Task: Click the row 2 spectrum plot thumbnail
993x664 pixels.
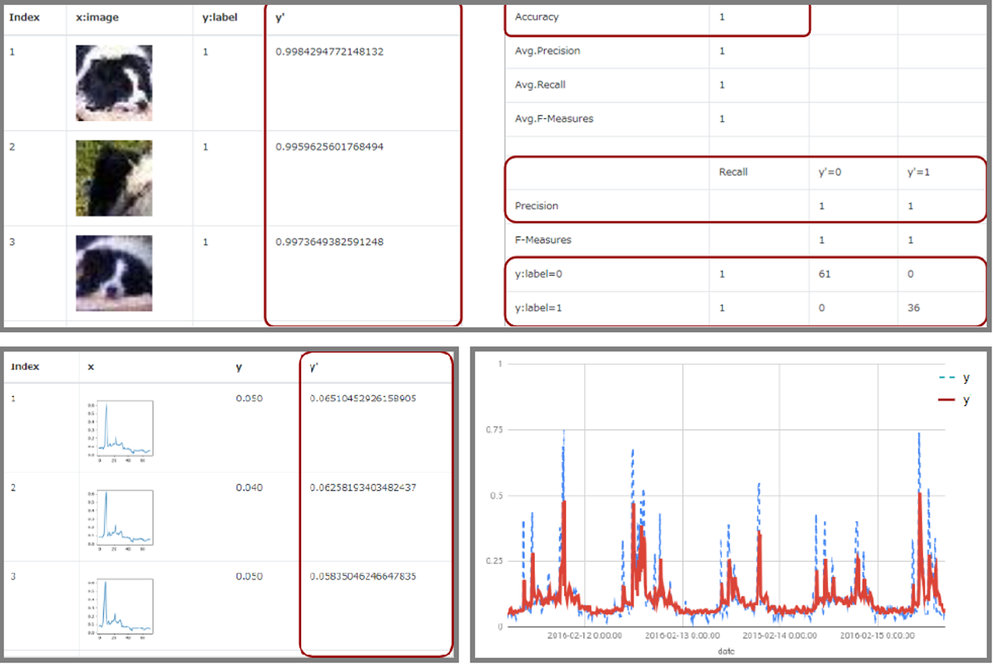Action: coord(121,519)
